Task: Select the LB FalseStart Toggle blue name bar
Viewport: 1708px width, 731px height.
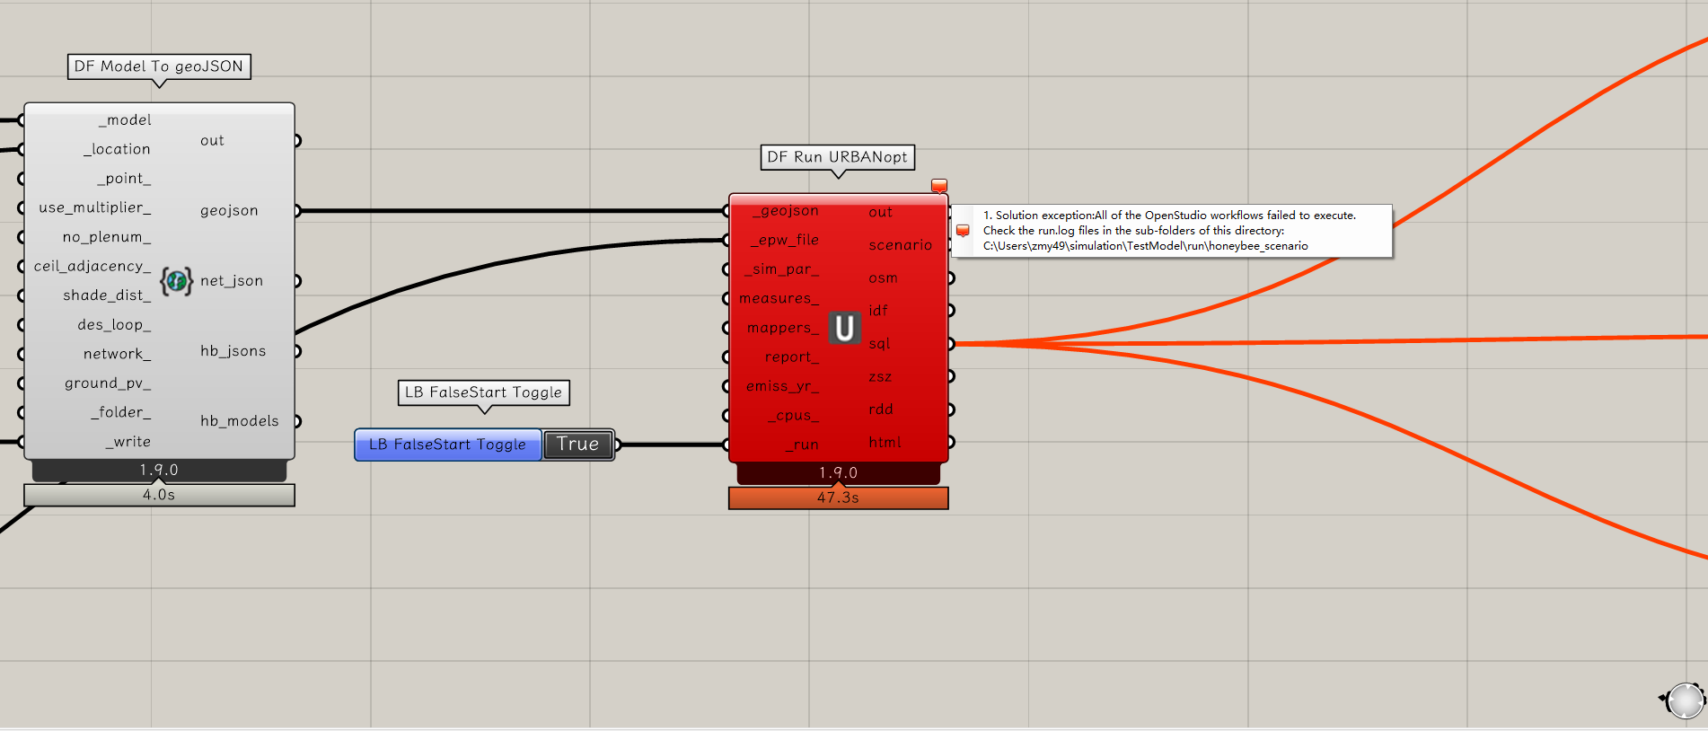Action: (447, 445)
